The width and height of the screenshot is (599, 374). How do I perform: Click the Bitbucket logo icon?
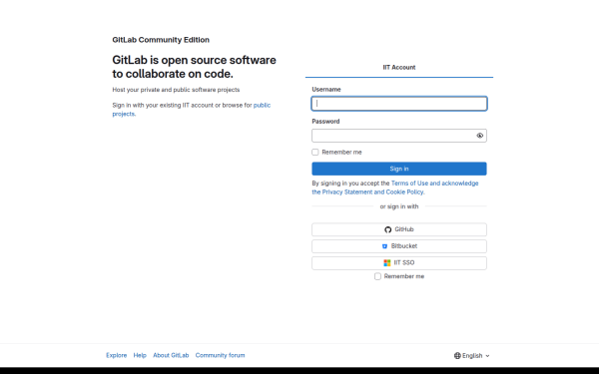click(x=384, y=246)
